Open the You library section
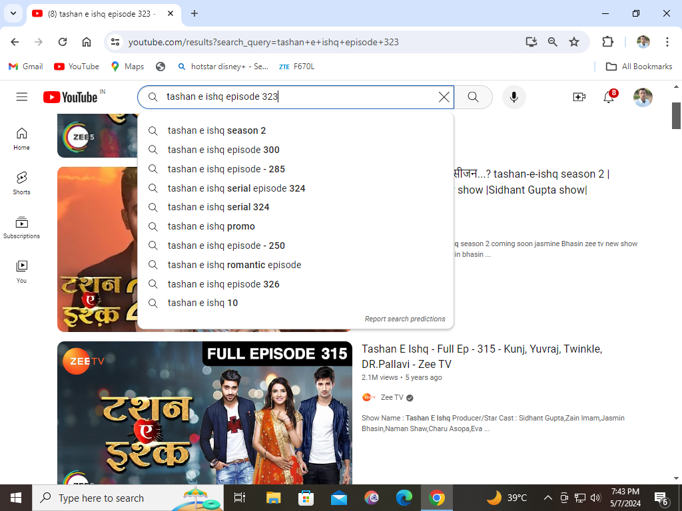Image resolution: width=682 pixels, height=511 pixels. tap(22, 271)
